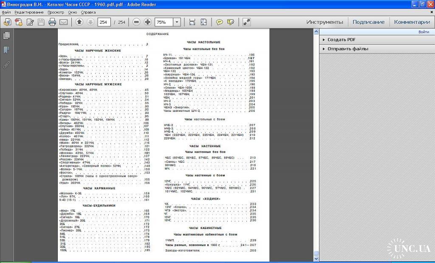Open the zoom percentage dropdown
The width and height of the screenshot is (435, 263).
tap(177, 22)
